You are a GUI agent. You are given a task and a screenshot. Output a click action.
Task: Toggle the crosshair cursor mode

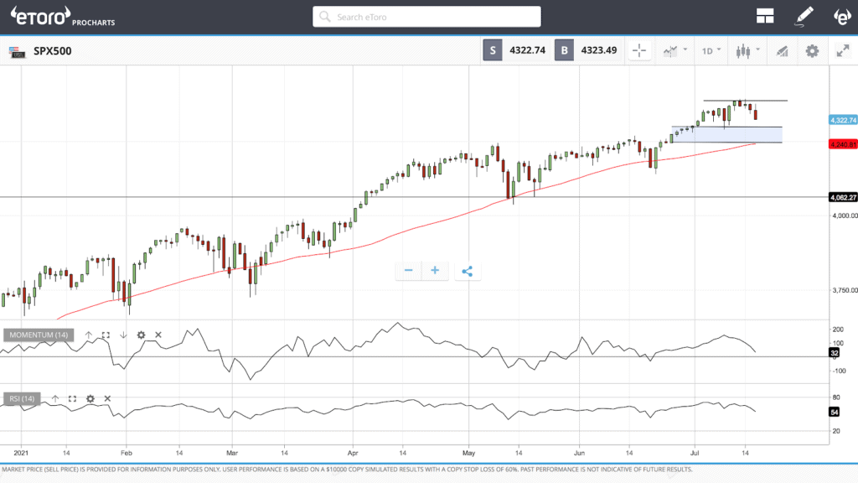[639, 50]
